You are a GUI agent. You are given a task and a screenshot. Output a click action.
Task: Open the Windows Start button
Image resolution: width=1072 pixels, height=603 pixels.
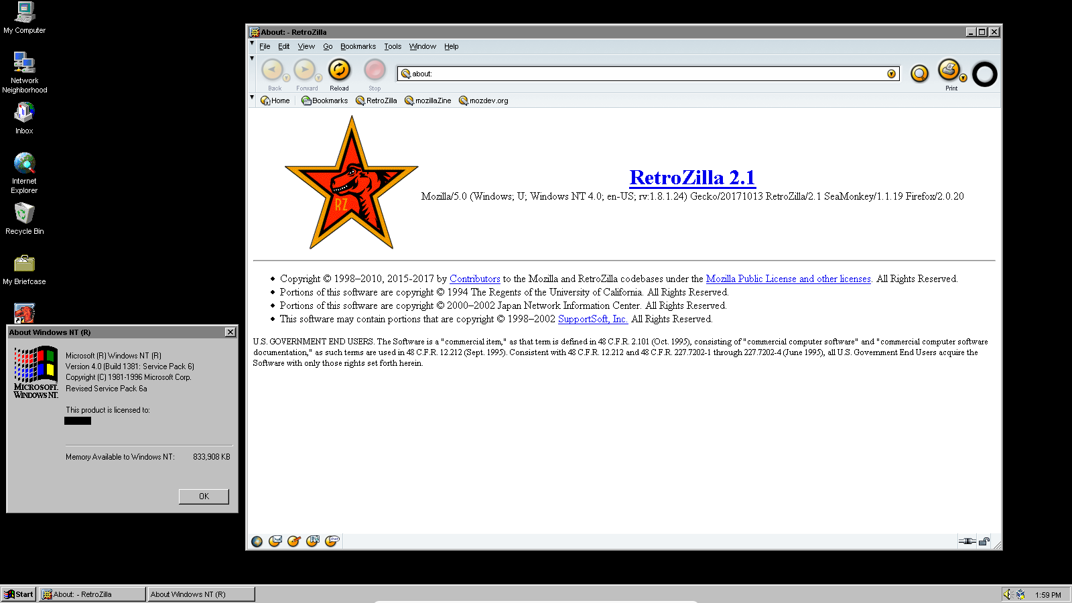(19, 594)
